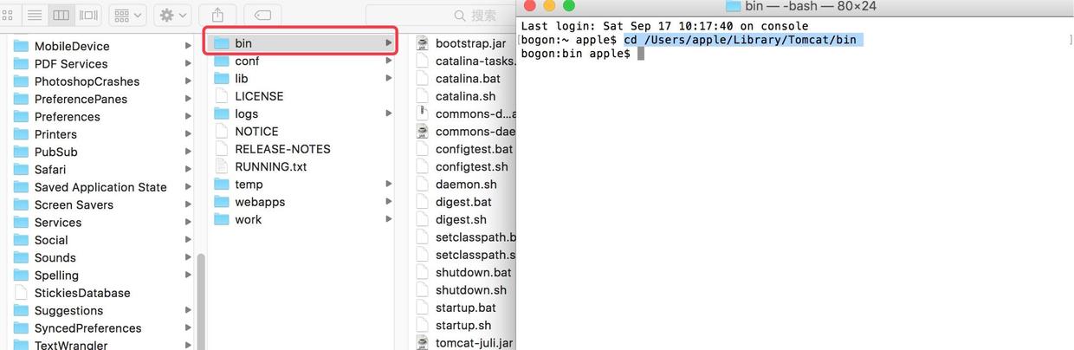Expand the work folder arrow
Screen dimensions: 1074x350
[389, 219]
